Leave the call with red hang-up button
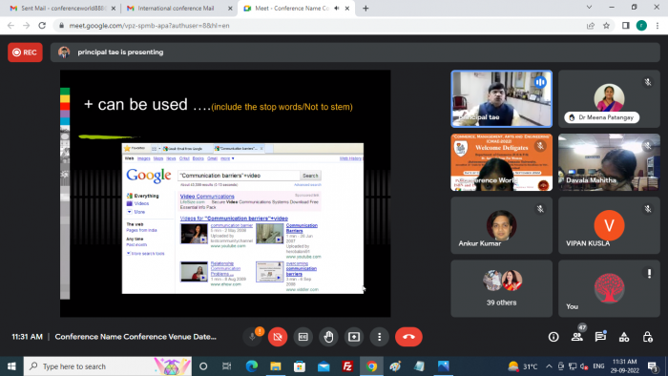668x376 pixels. tap(408, 337)
